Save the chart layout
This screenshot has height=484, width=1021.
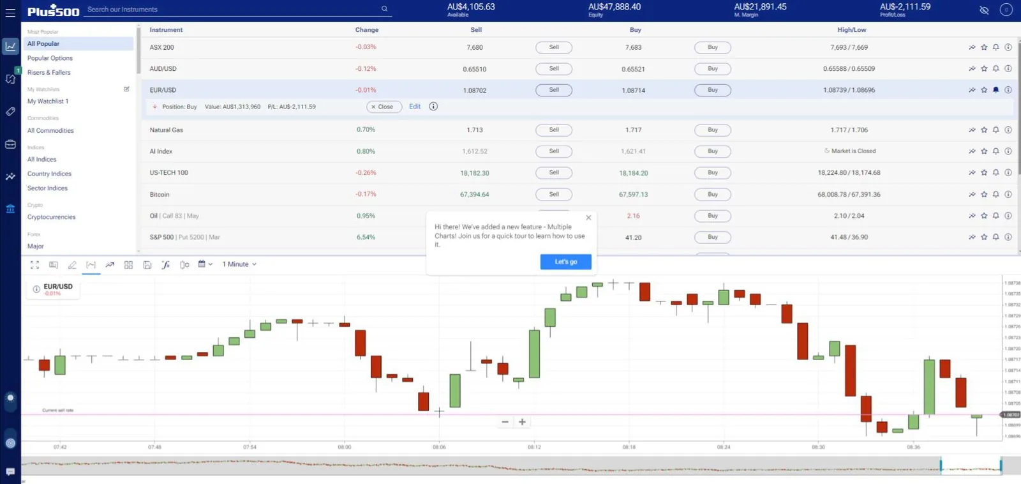pos(147,264)
